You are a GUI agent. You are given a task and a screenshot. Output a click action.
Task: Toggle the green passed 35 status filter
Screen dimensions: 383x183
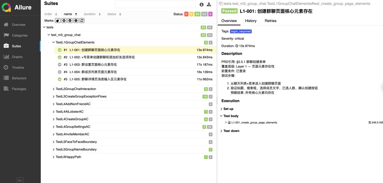(198, 14)
